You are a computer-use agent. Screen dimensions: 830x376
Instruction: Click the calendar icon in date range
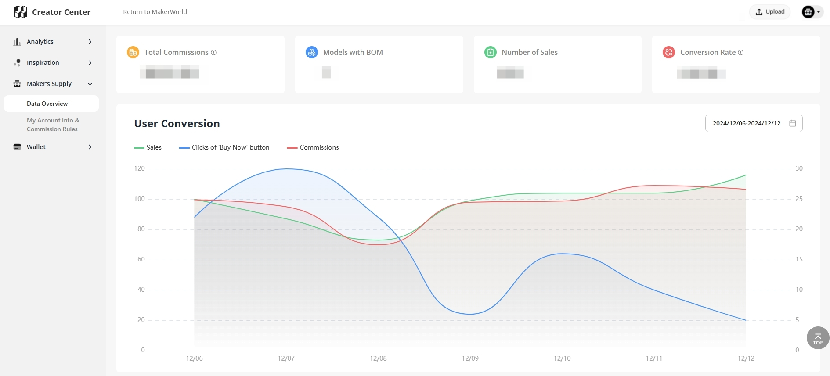[792, 123]
